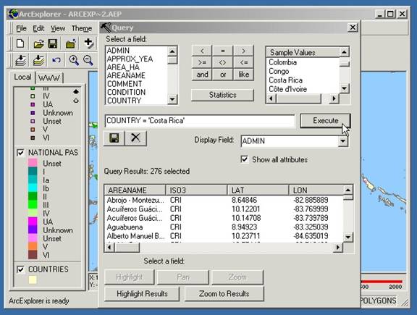Image resolution: width=417 pixels, height=315 pixels.
Task: Save project with the floppy disk toolbar icon
Action: click(x=53, y=43)
